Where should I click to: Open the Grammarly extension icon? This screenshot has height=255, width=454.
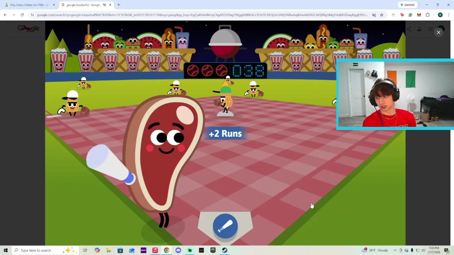click(x=410, y=15)
